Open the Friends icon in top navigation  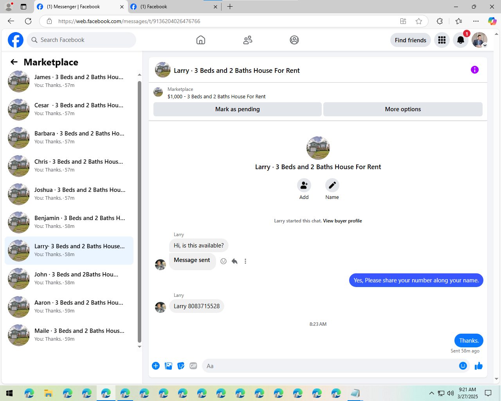point(248,40)
